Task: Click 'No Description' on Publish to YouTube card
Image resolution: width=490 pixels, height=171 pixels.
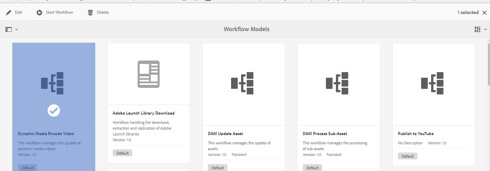Action: tap(410, 143)
